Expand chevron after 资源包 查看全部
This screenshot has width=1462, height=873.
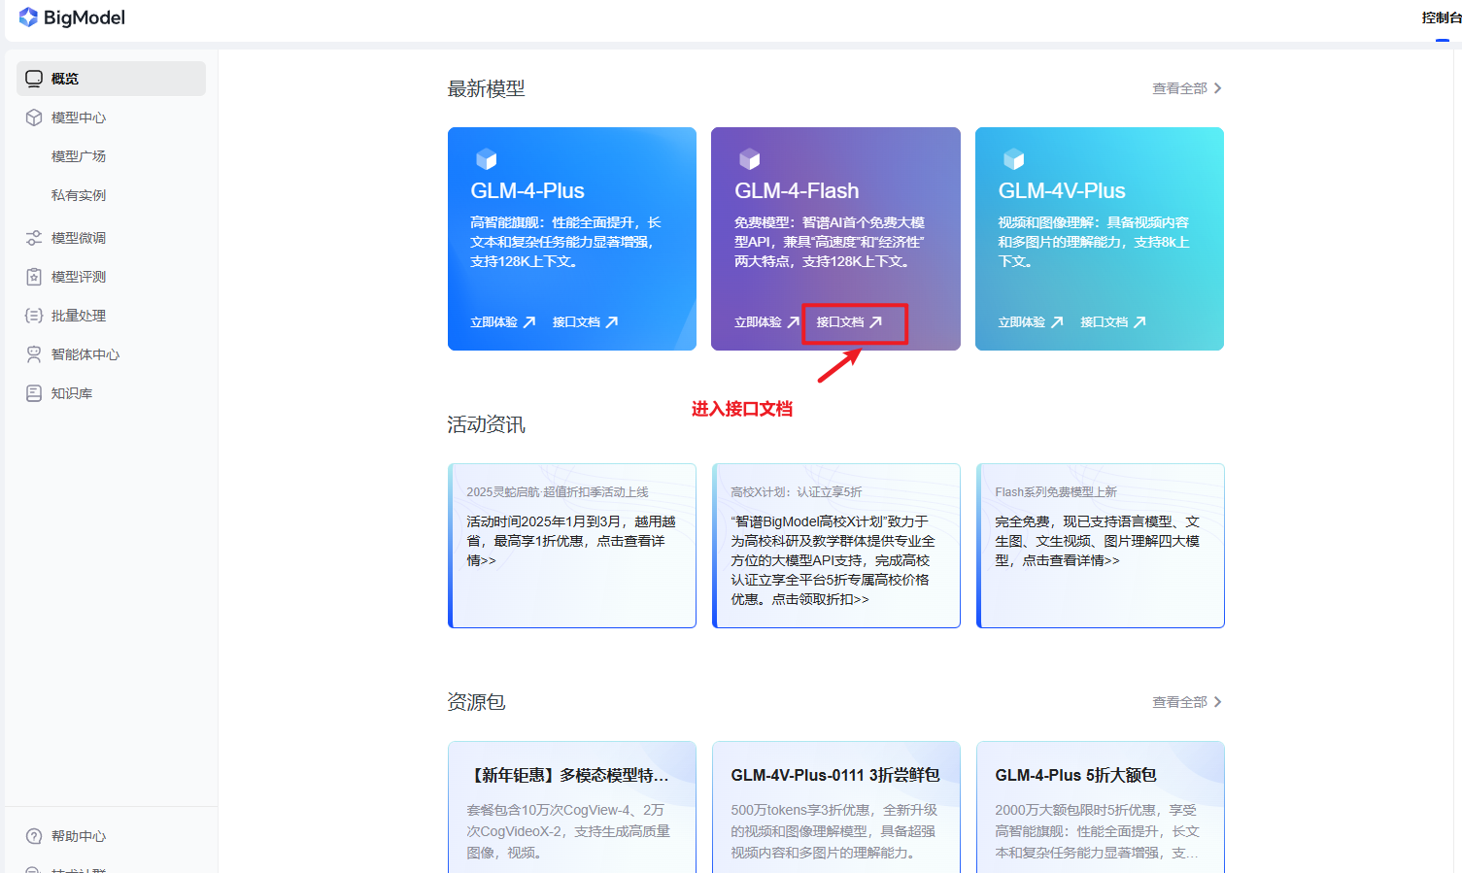[x=1218, y=702]
